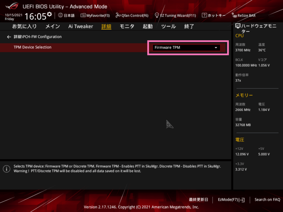Open the TPM Device Selection dropdown
Image resolution: width=283 pixels, height=212 pixels.
pyautogui.click(x=216, y=47)
